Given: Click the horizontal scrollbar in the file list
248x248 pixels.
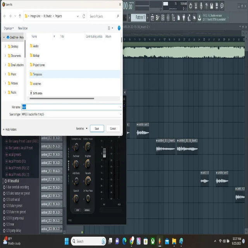Looking at the screenshot, I should (x=62, y=98).
